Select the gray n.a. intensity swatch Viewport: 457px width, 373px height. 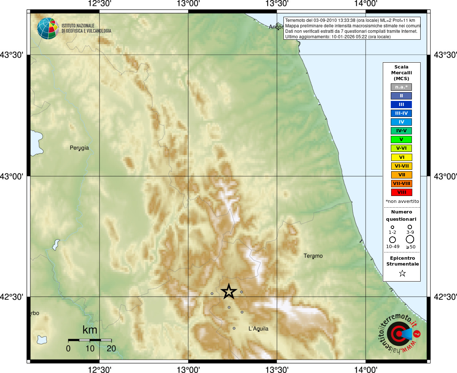401,87
